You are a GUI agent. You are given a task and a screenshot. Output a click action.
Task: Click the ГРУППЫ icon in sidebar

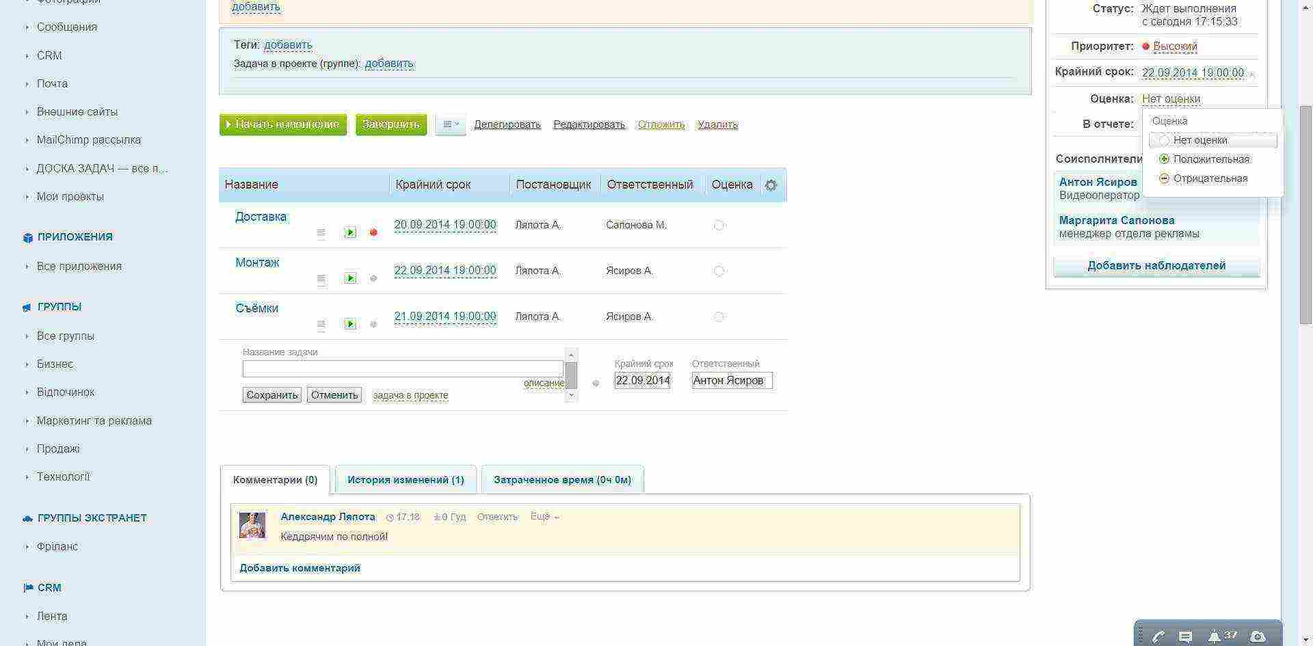tap(28, 308)
